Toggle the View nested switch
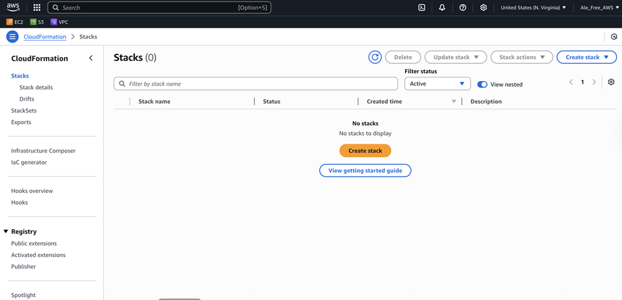622x300 pixels. click(x=482, y=84)
